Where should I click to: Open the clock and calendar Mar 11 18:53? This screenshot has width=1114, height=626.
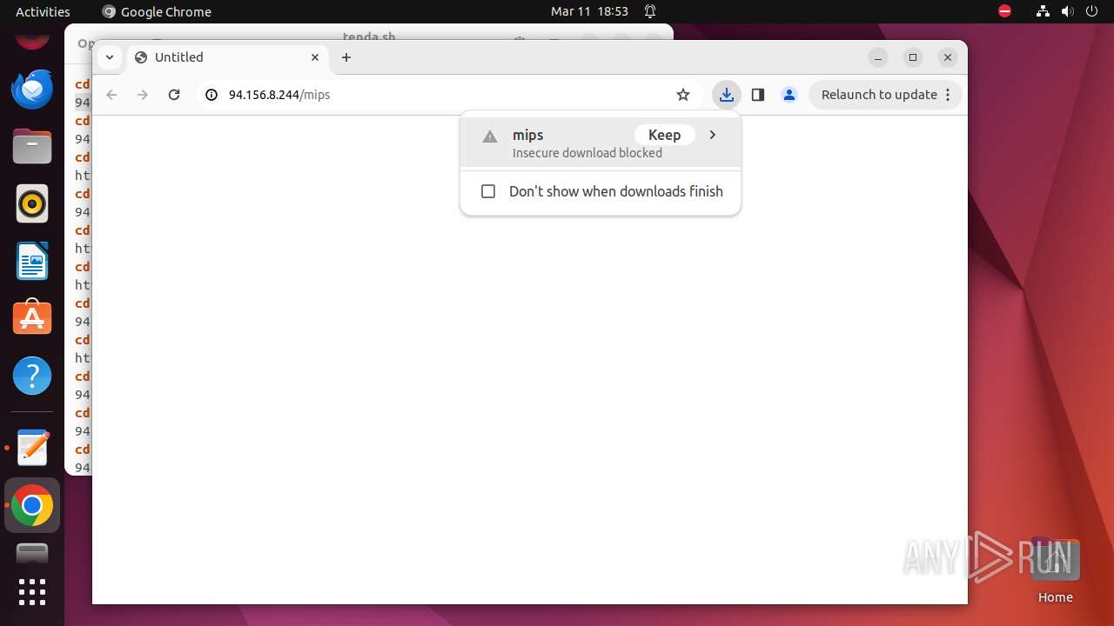(589, 11)
